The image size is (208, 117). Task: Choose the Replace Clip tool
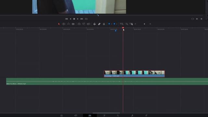pos(88,24)
